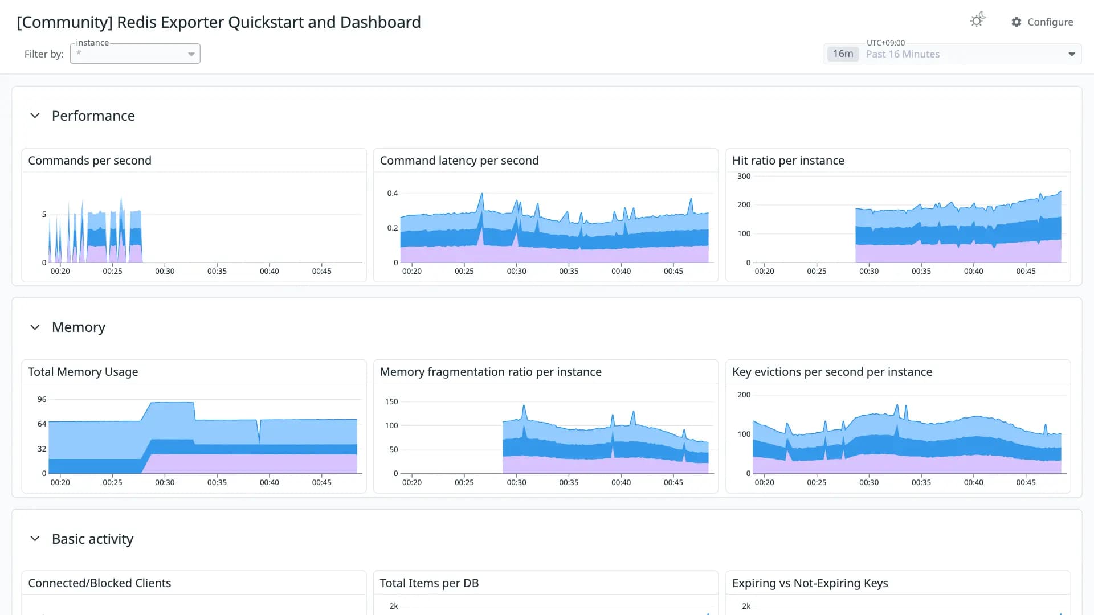Click the 16m time badge
The width and height of the screenshot is (1094, 615).
[x=843, y=54]
